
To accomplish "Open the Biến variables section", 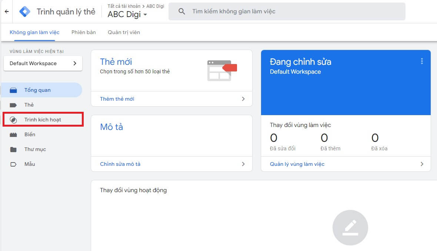I will [x=30, y=134].
